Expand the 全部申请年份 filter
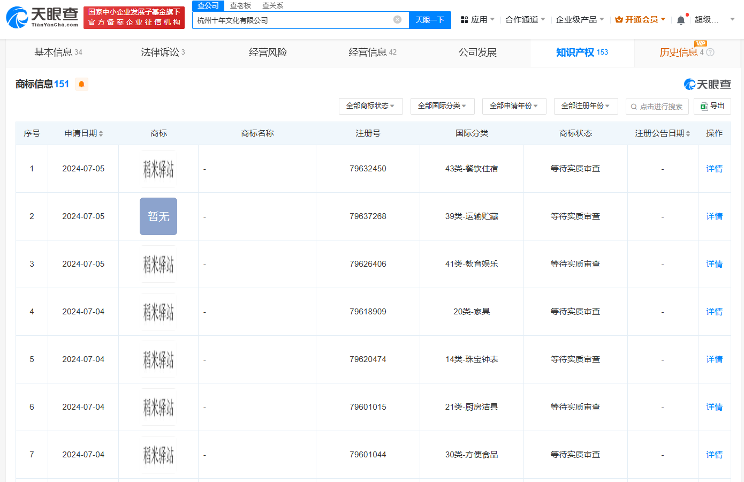Screen dimensions: 744x482 click(514, 106)
